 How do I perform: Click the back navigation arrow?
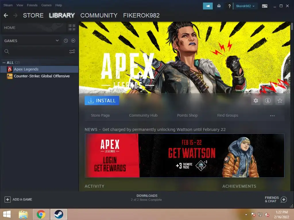pos(6,15)
